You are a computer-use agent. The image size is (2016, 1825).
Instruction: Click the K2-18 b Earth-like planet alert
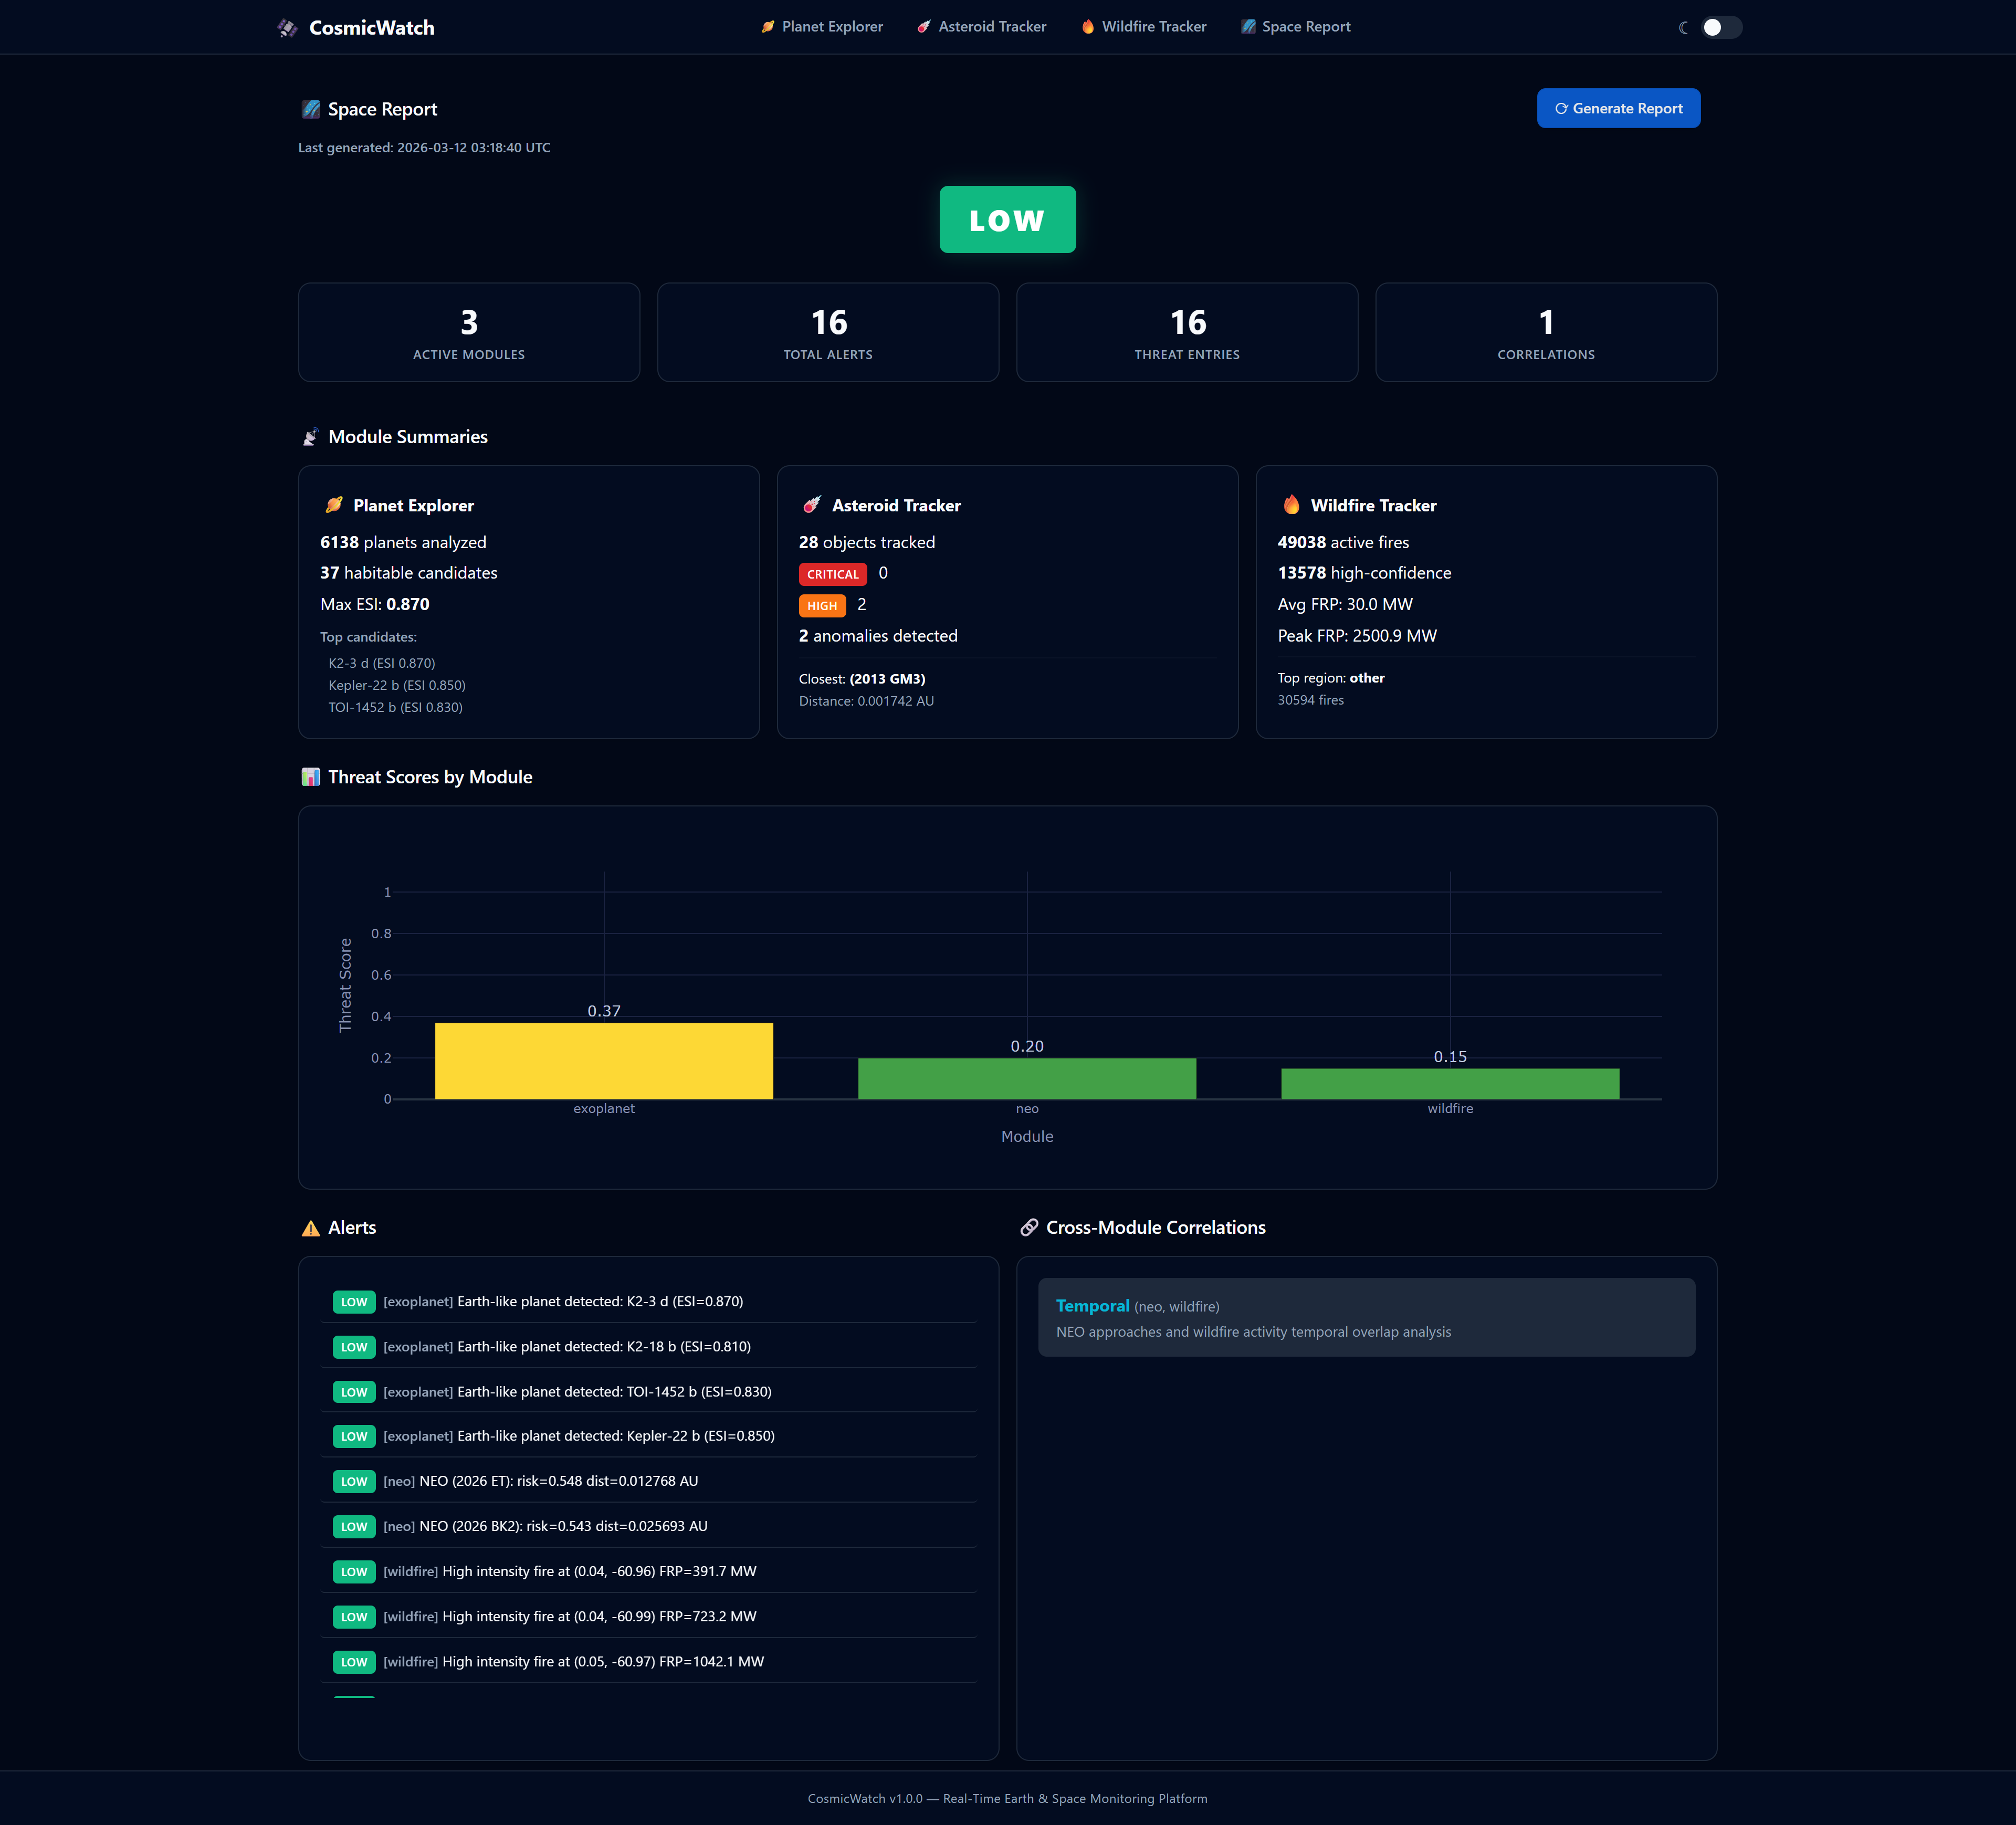pos(648,1346)
